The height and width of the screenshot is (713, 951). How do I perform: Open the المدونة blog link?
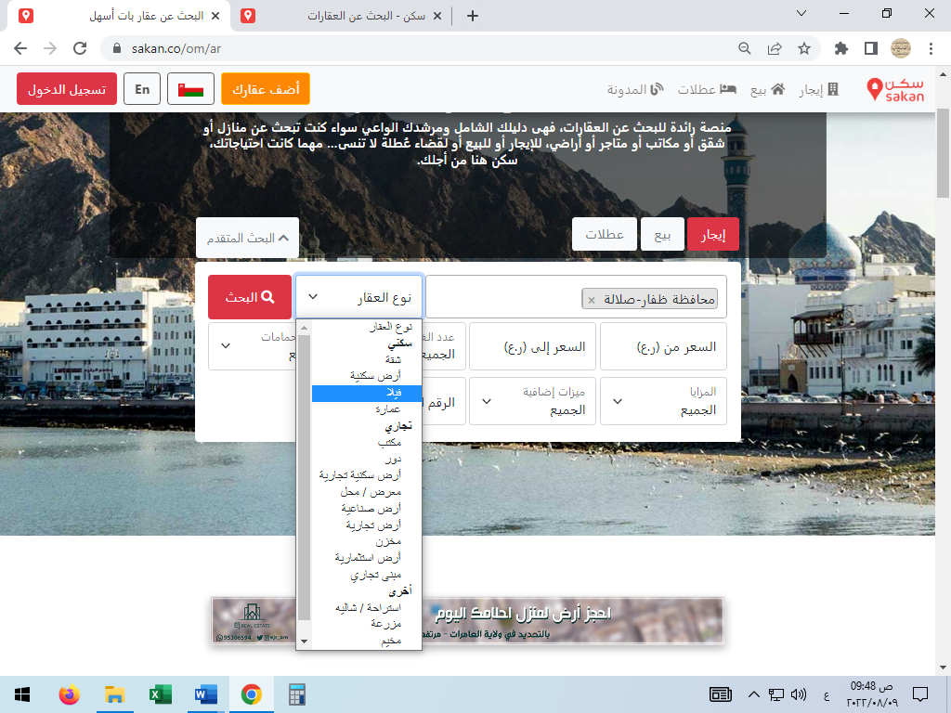(635, 90)
